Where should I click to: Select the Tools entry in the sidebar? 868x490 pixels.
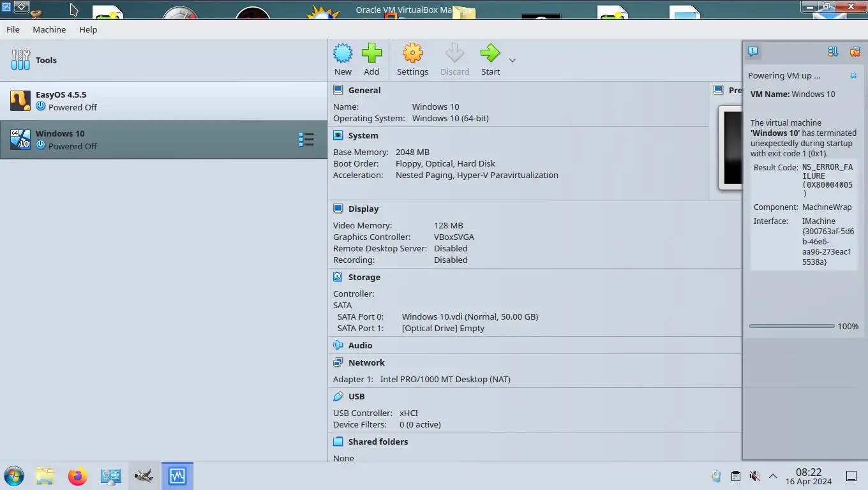coord(163,60)
